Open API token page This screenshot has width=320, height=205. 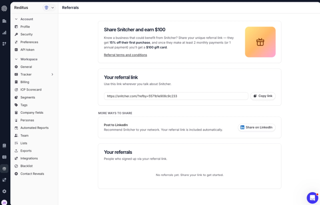[27, 50]
